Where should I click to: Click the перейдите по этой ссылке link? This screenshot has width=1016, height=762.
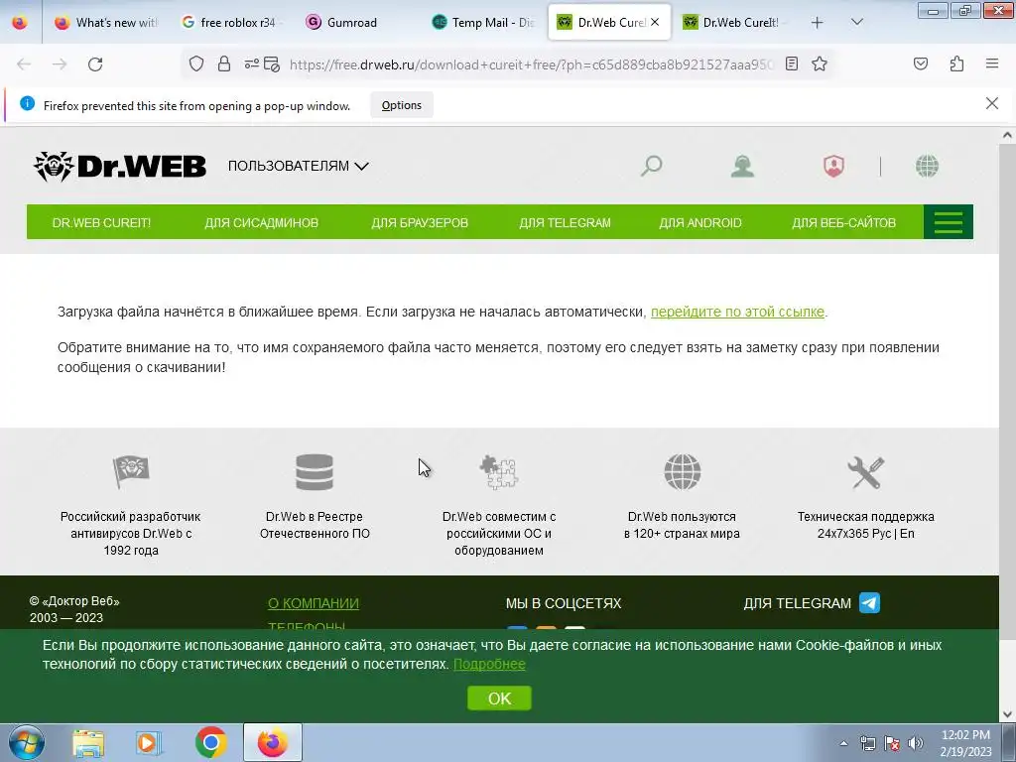tap(737, 312)
